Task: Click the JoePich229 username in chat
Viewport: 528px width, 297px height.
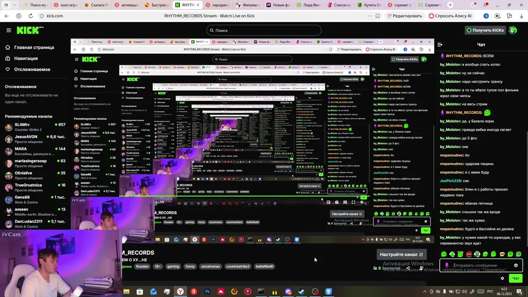Action: (x=450, y=181)
